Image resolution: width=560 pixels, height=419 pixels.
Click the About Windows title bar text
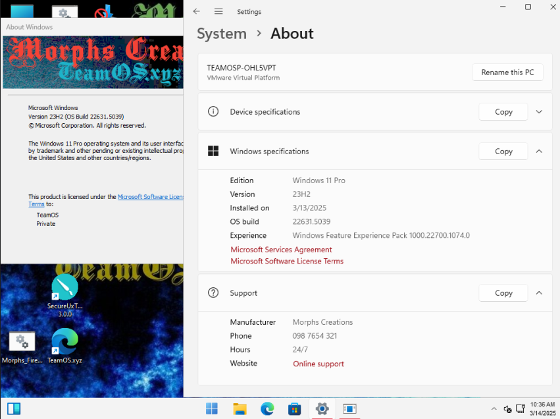[30, 27]
